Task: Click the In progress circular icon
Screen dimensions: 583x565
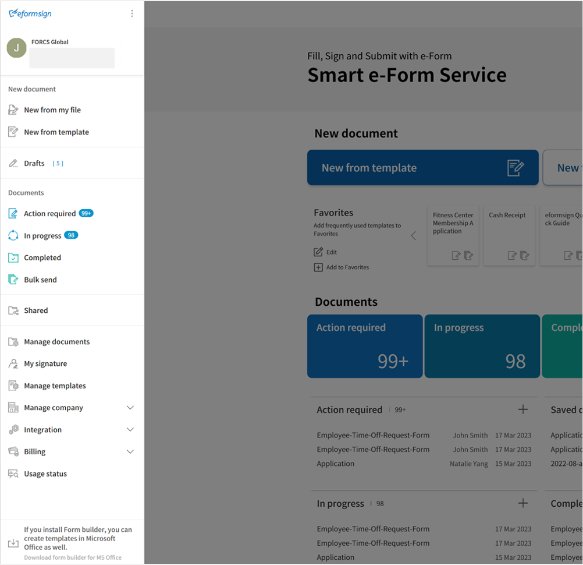Action: 13,235
